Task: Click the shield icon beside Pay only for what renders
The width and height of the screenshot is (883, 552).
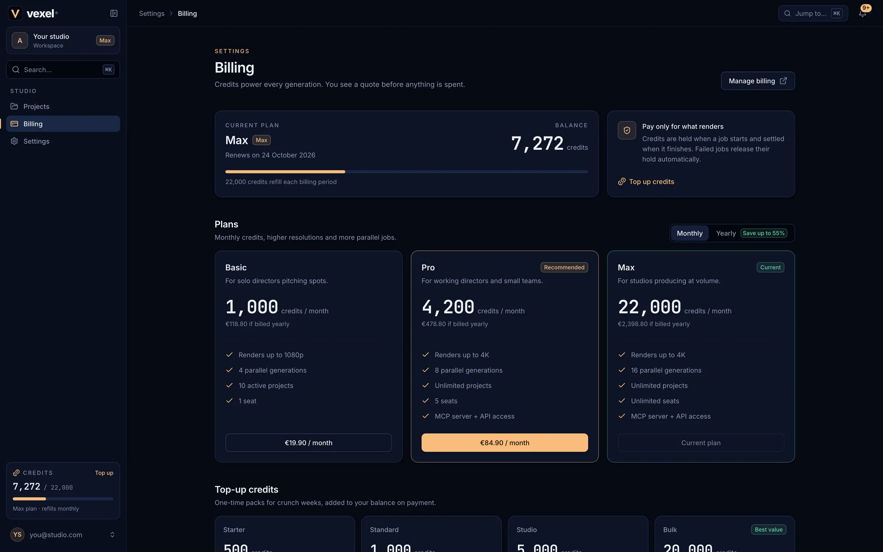Action: click(x=627, y=130)
